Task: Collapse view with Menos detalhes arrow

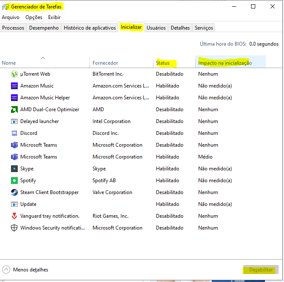Action: click(x=6, y=269)
